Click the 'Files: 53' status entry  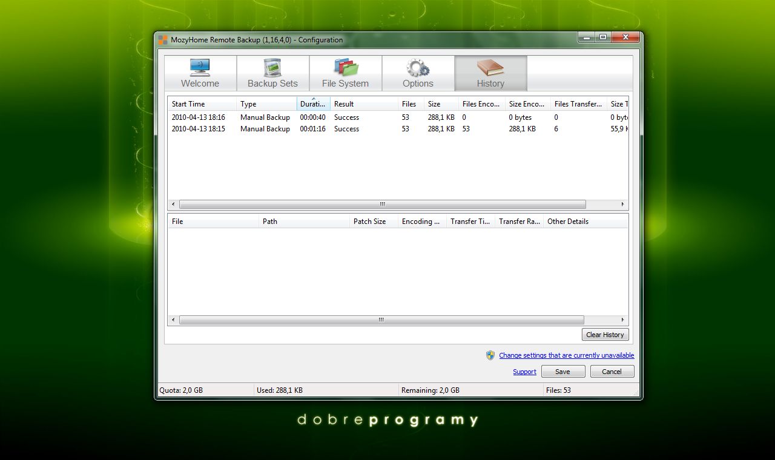point(558,390)
